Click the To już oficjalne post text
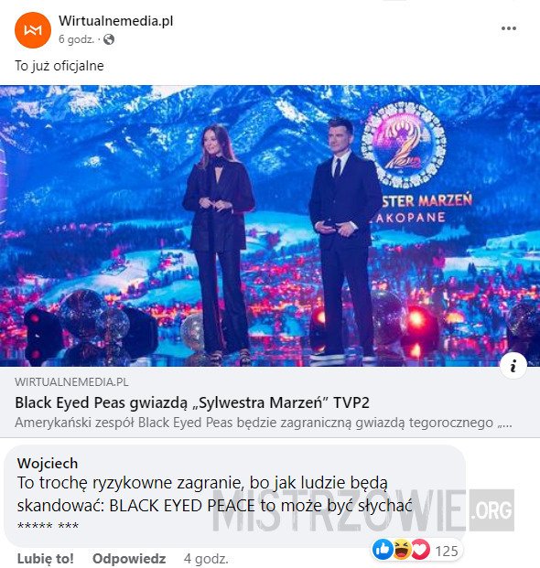540x568 pixels. (x=59, y=66)
